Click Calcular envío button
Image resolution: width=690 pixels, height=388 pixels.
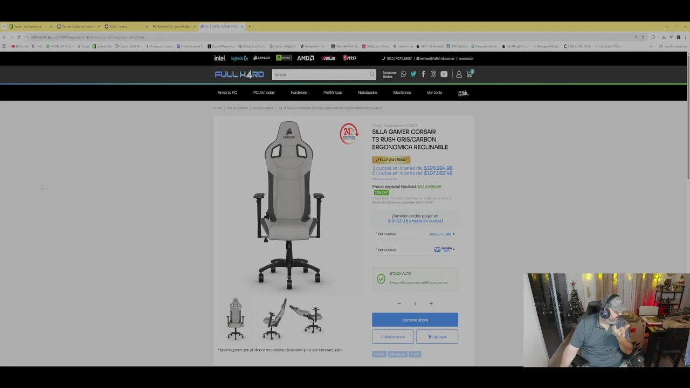tap(393, 337)
